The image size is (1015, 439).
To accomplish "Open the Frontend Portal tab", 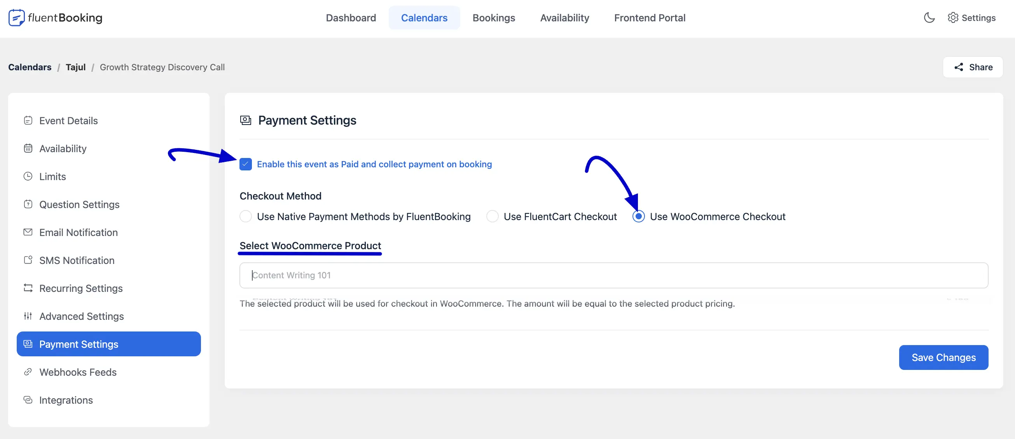I will [x=649, y=18].
